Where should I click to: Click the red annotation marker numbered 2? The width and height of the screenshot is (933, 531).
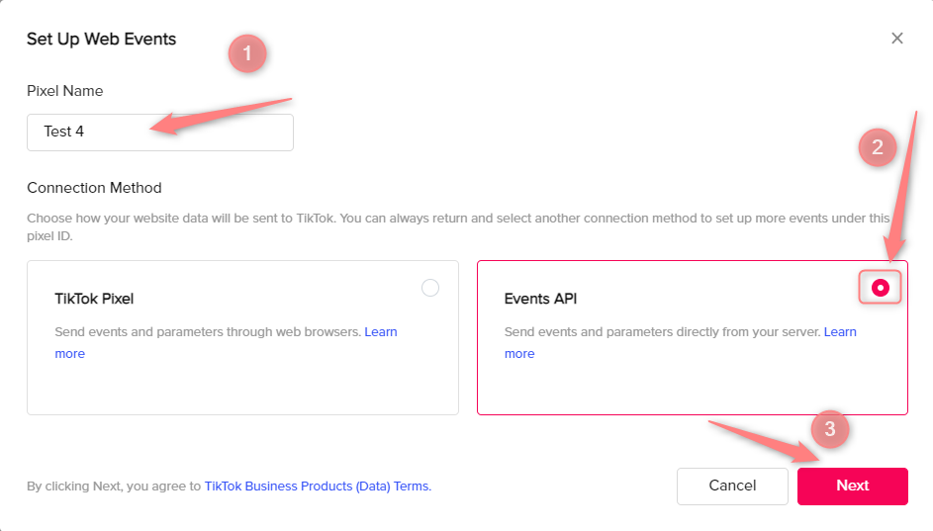(878, 147)
